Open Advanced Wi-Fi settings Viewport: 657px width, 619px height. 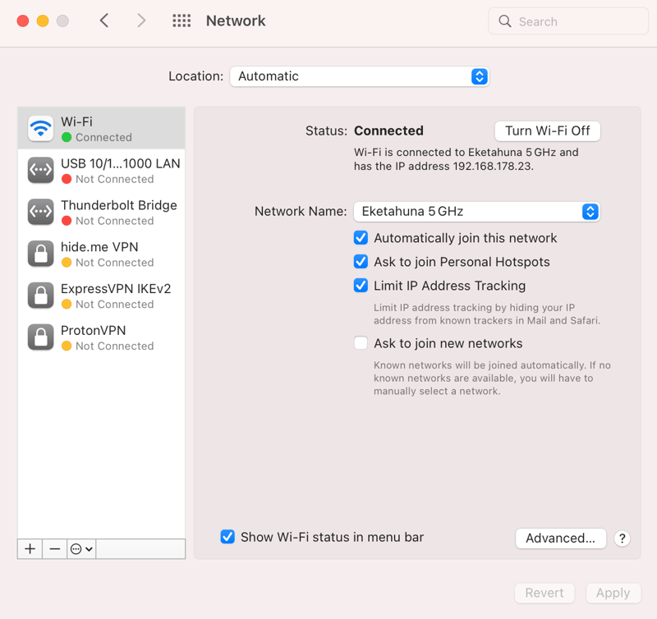click(561, 539)
